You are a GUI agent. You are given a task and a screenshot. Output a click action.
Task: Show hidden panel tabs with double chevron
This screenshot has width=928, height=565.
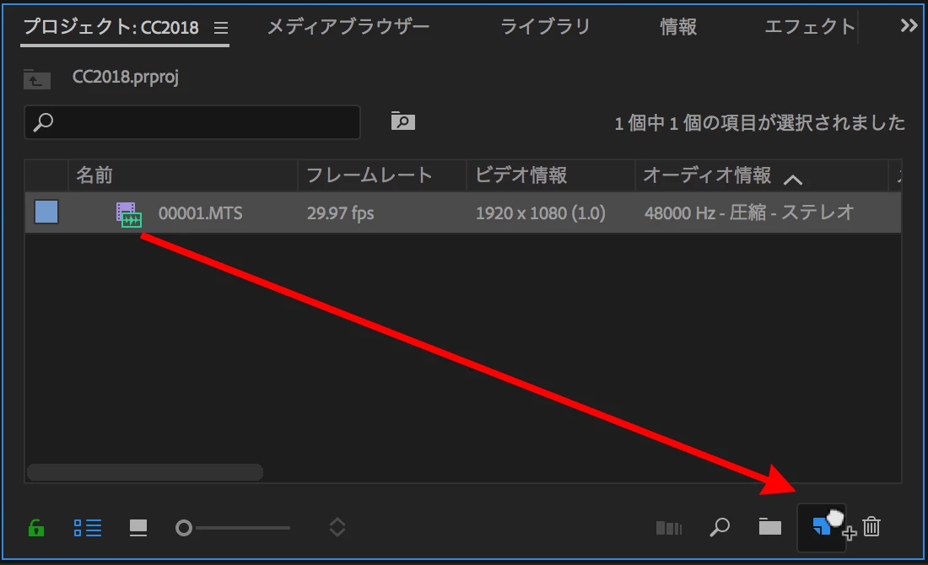click(909, 25)
